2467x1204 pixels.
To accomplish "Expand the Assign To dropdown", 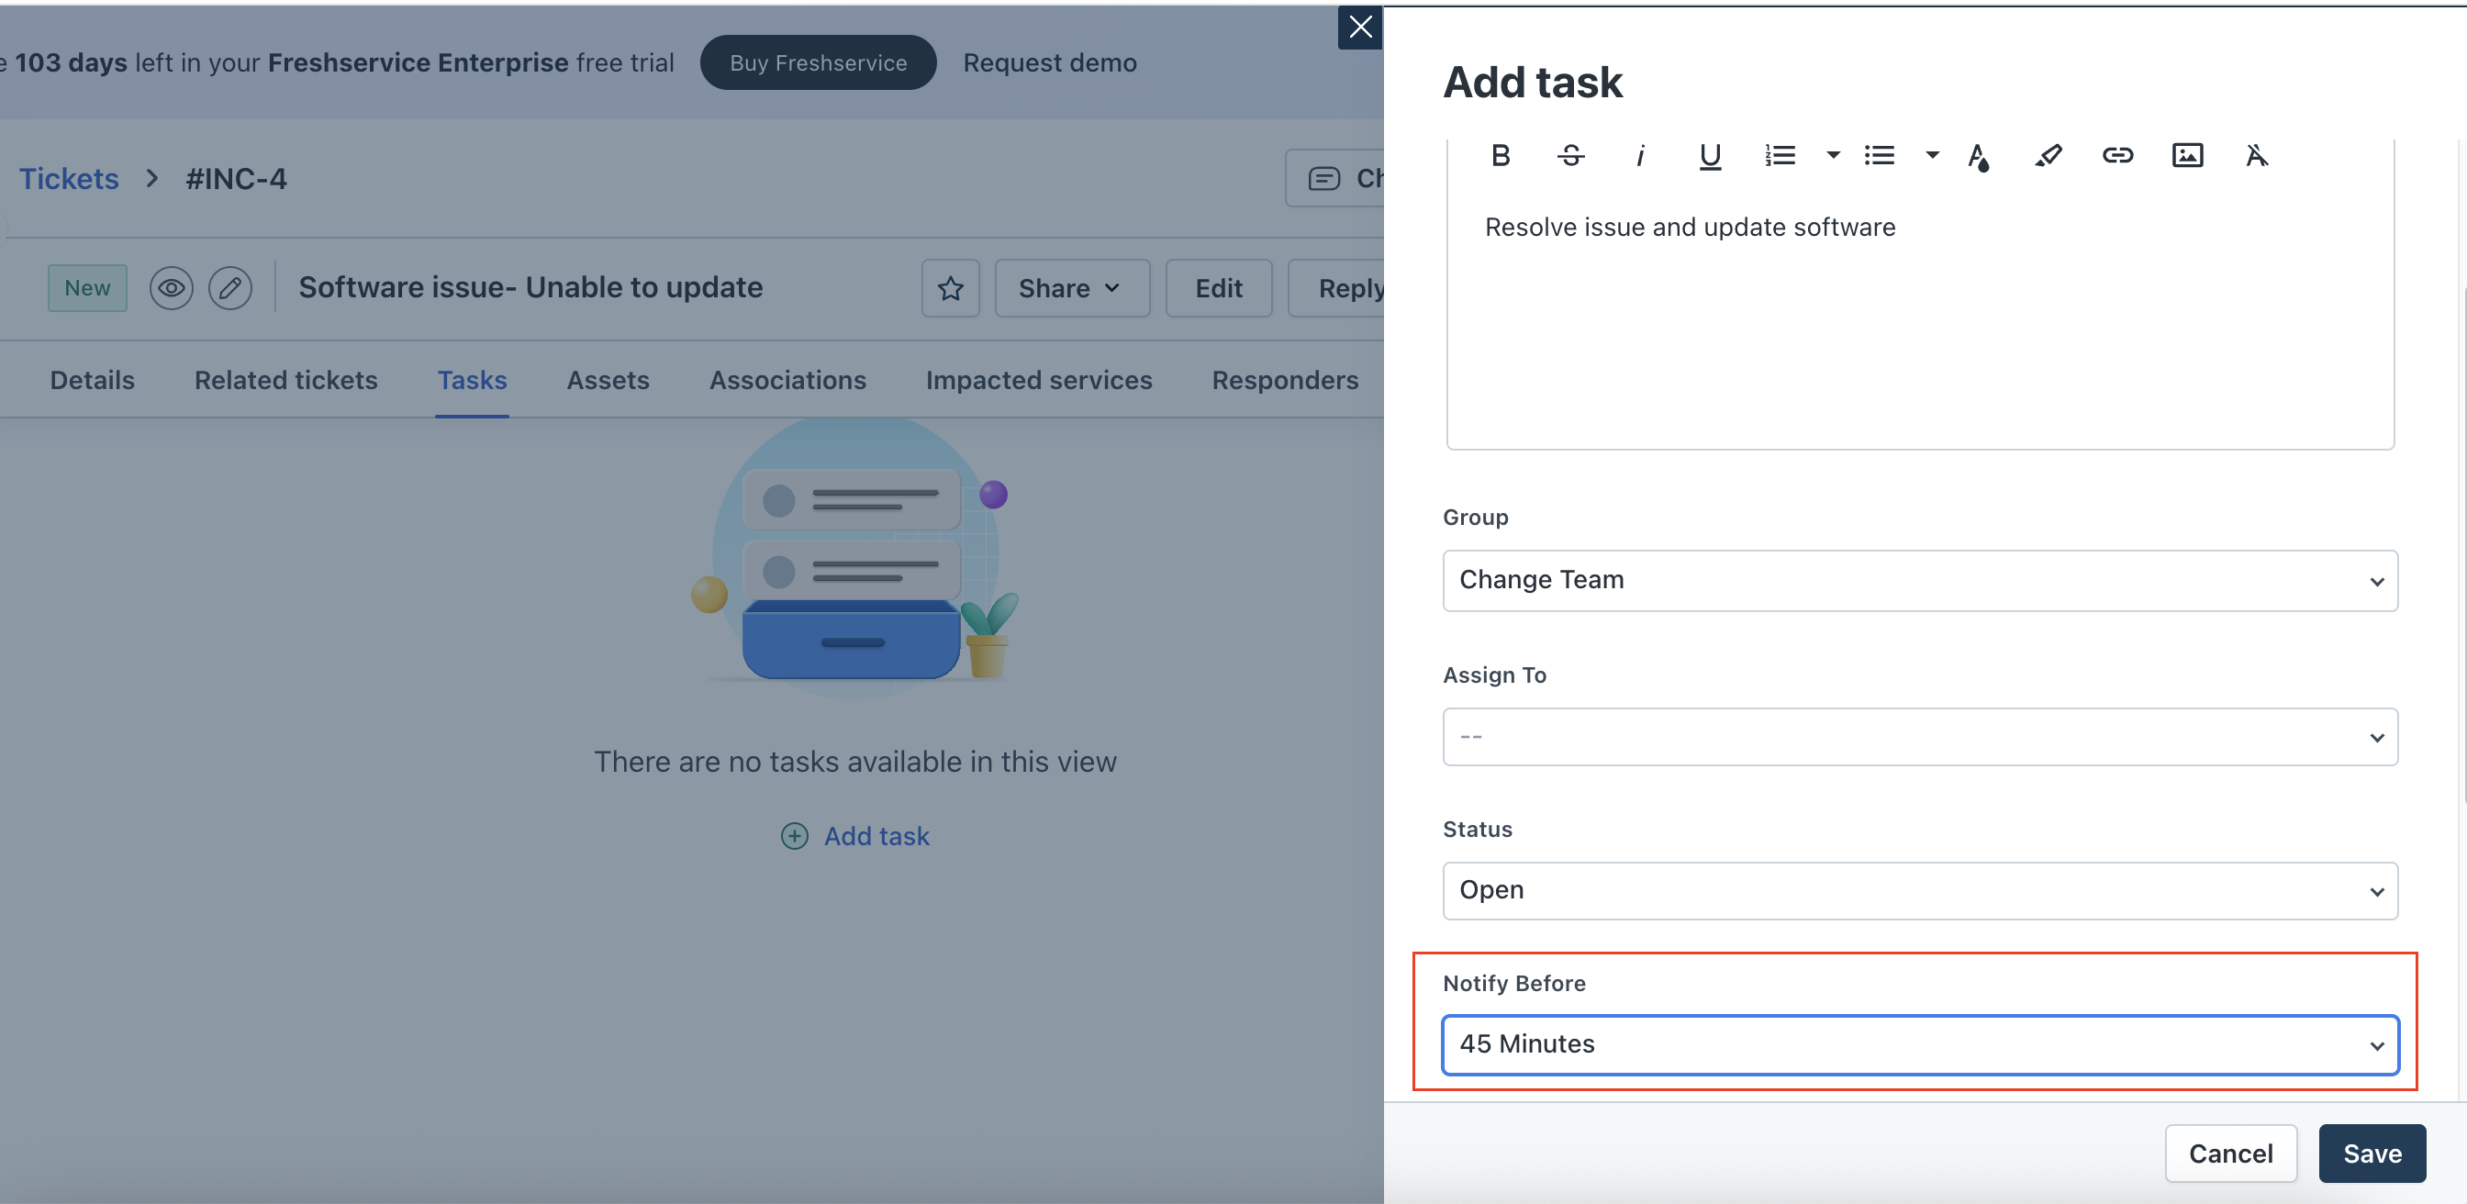I will pos(1919,737).
